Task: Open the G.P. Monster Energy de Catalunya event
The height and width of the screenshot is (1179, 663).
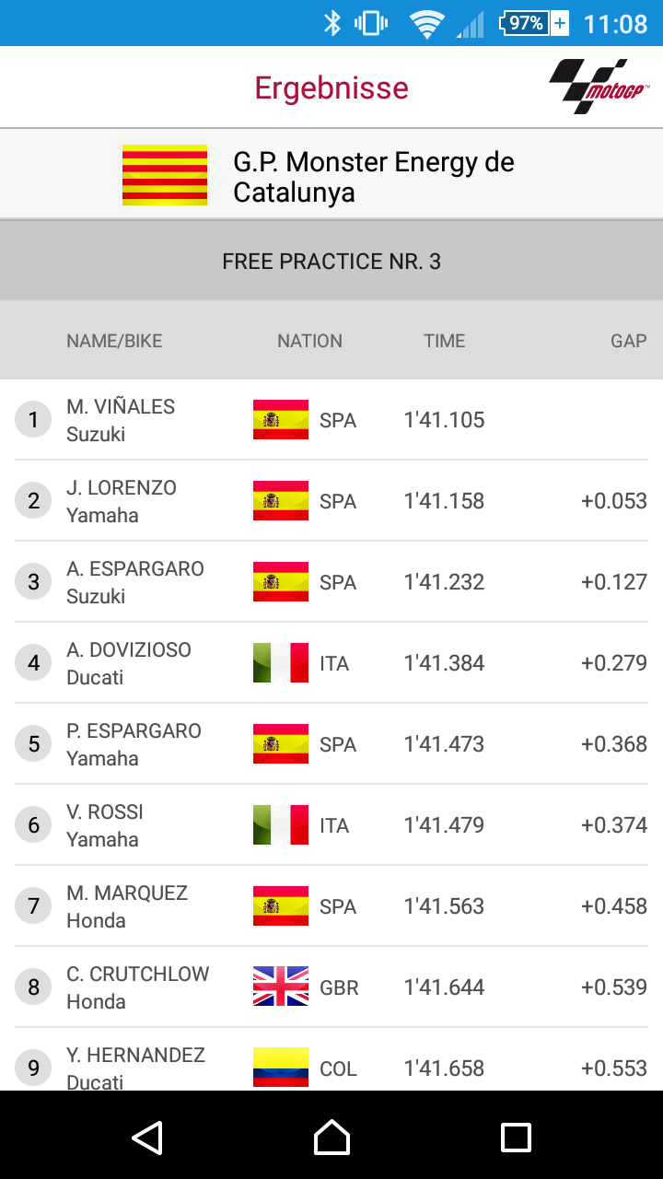Action: (373, 177)
